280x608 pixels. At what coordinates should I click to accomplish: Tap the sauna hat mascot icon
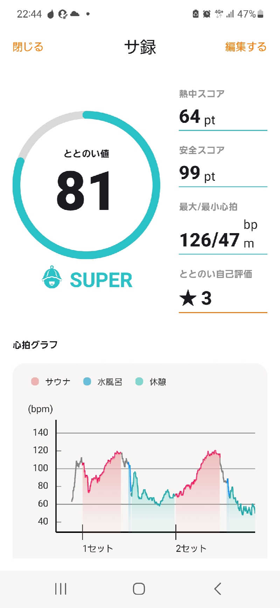click(52, 277)
